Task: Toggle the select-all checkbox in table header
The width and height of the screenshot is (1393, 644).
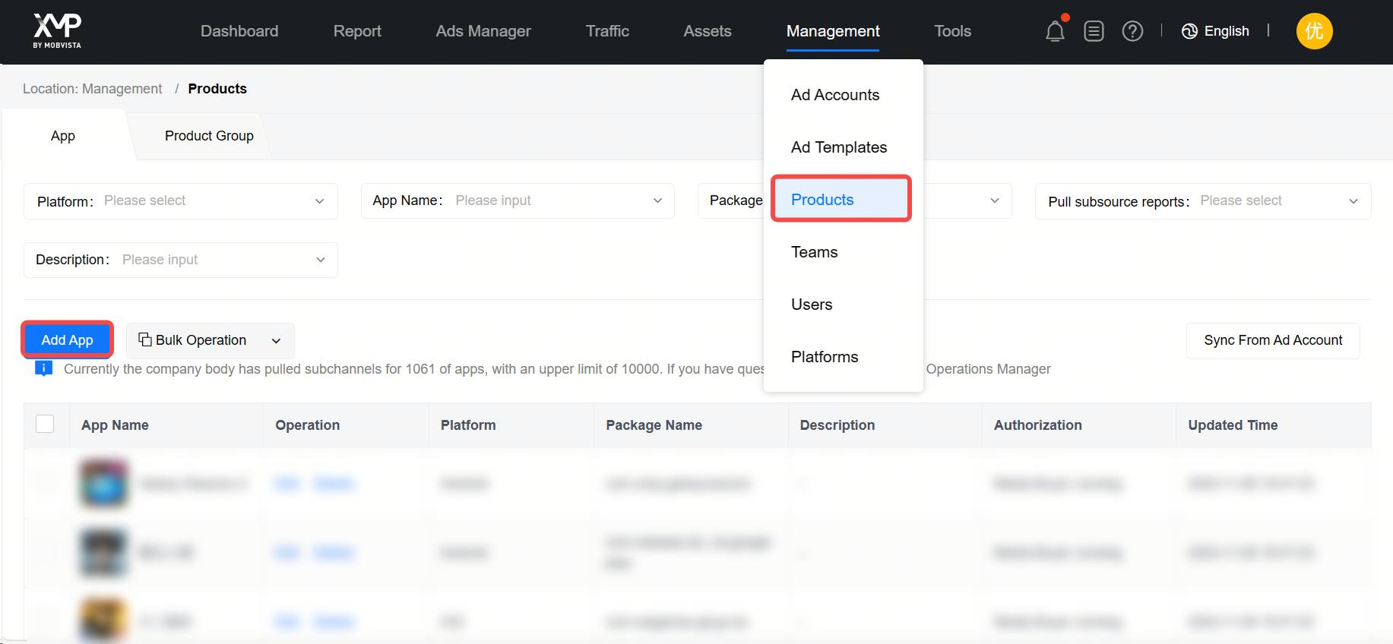Action: (45, 424)
